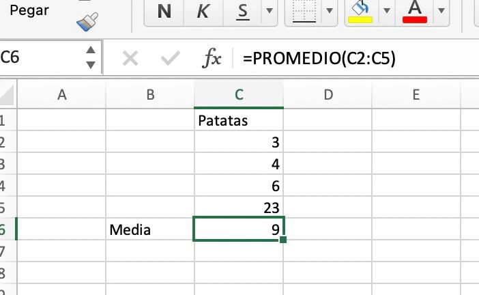Open Insert Function fx icon
Viewport: 479px width, 295px height.
(x=212, y=57)
